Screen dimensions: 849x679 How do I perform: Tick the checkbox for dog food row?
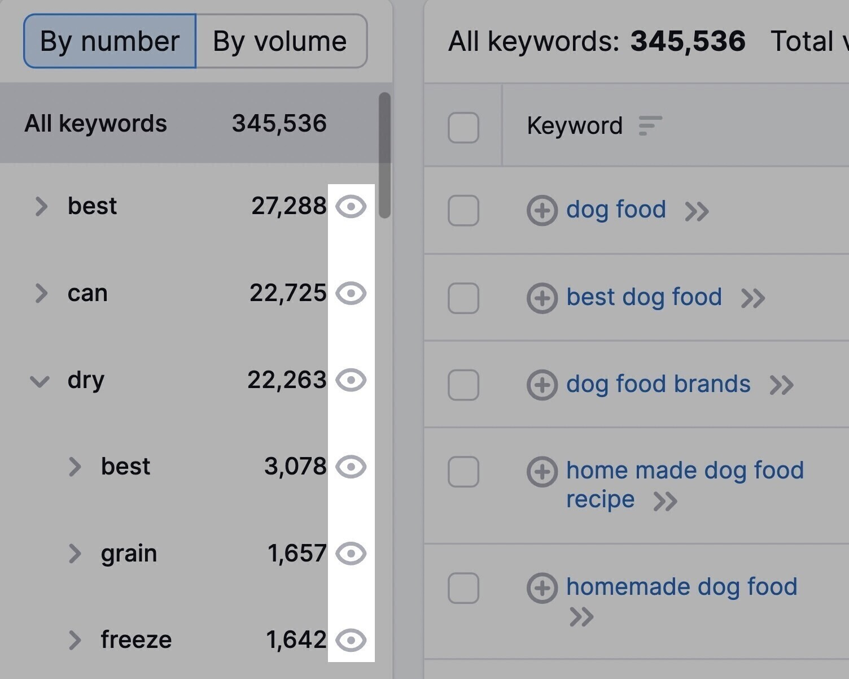pyautogui.click(x=463, y=211)
